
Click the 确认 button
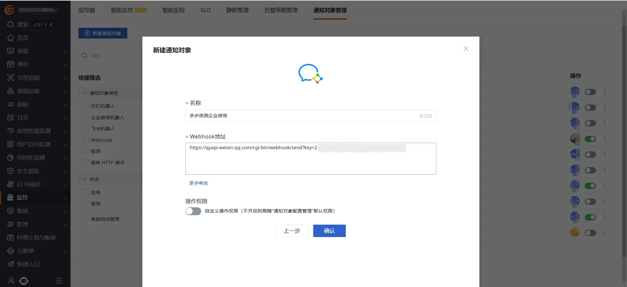(329, 231)
